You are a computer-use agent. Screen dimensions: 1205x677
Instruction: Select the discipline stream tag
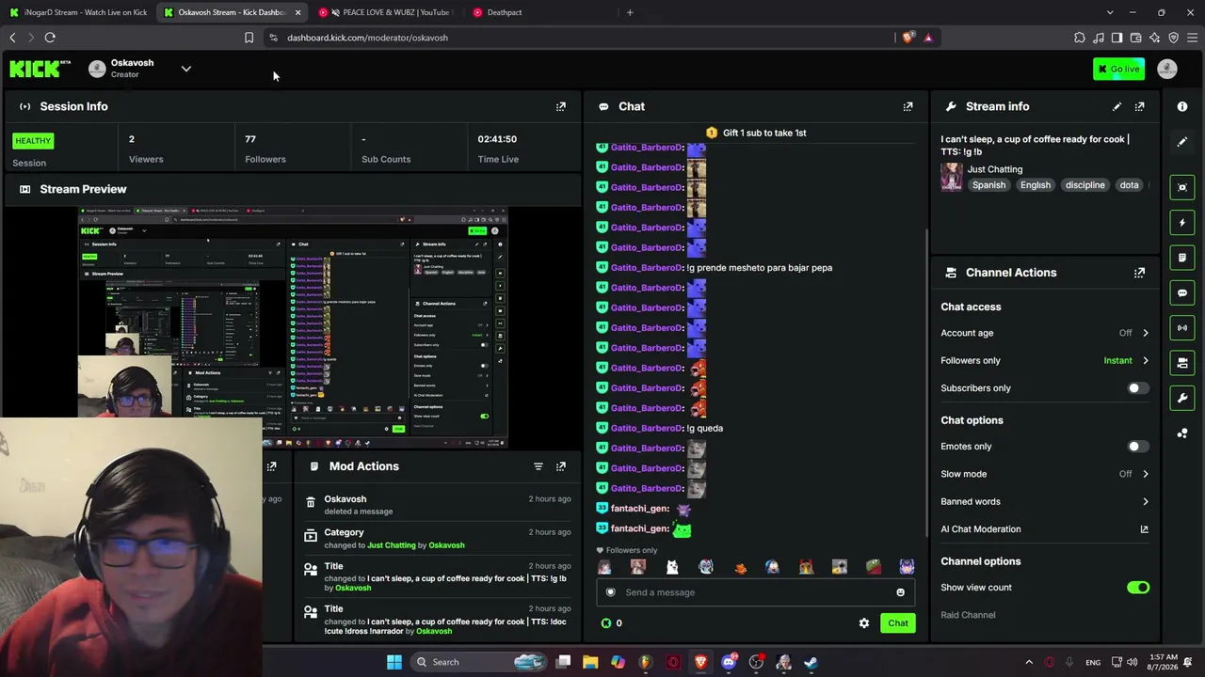coord(1084,185)
